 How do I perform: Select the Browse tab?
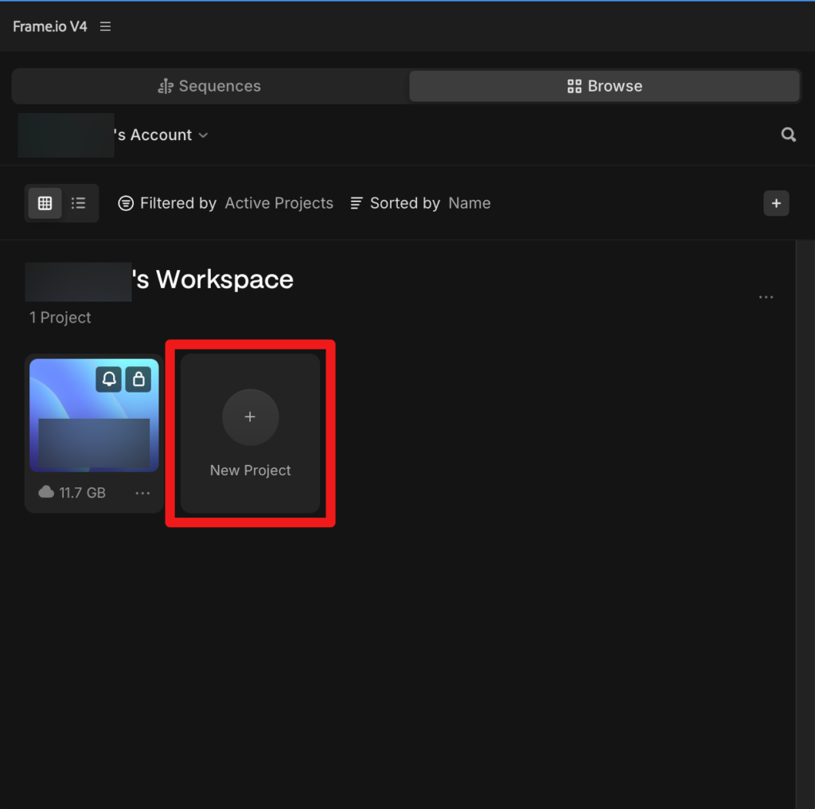point(604,86)
